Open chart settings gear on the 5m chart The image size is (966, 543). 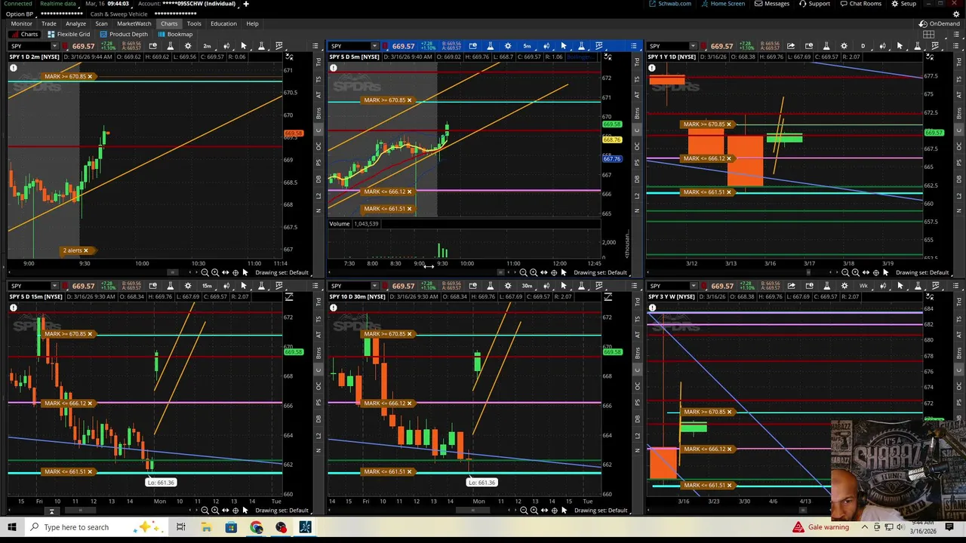click(508, 46)
